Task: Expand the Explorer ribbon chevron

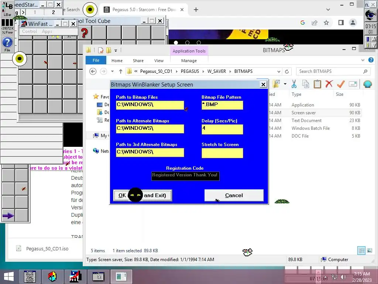Action: (x=362, y=60)
